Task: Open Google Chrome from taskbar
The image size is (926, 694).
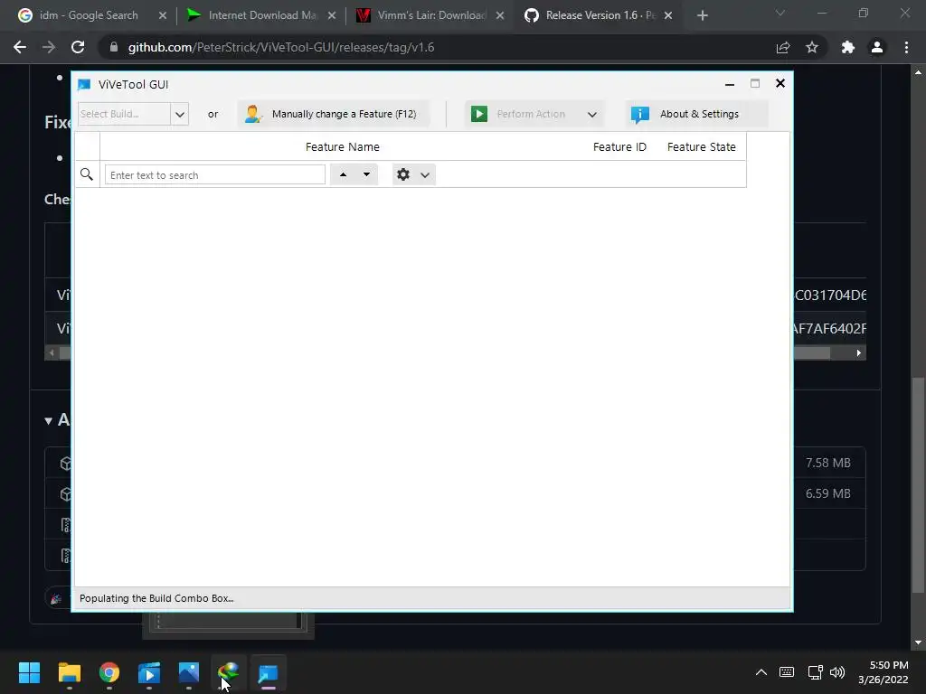Action: click(x=109, y=672)
